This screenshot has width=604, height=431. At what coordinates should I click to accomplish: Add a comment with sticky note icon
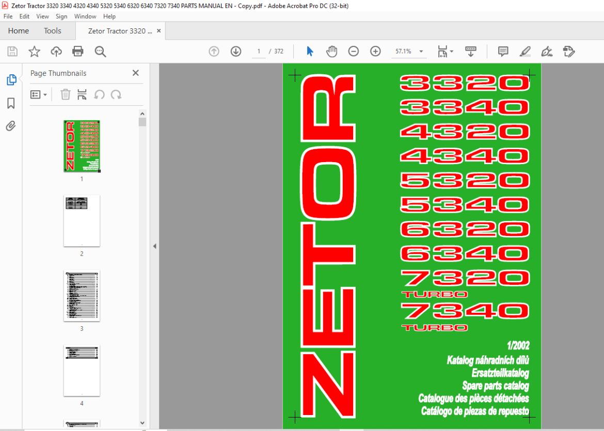coord(503,51)
